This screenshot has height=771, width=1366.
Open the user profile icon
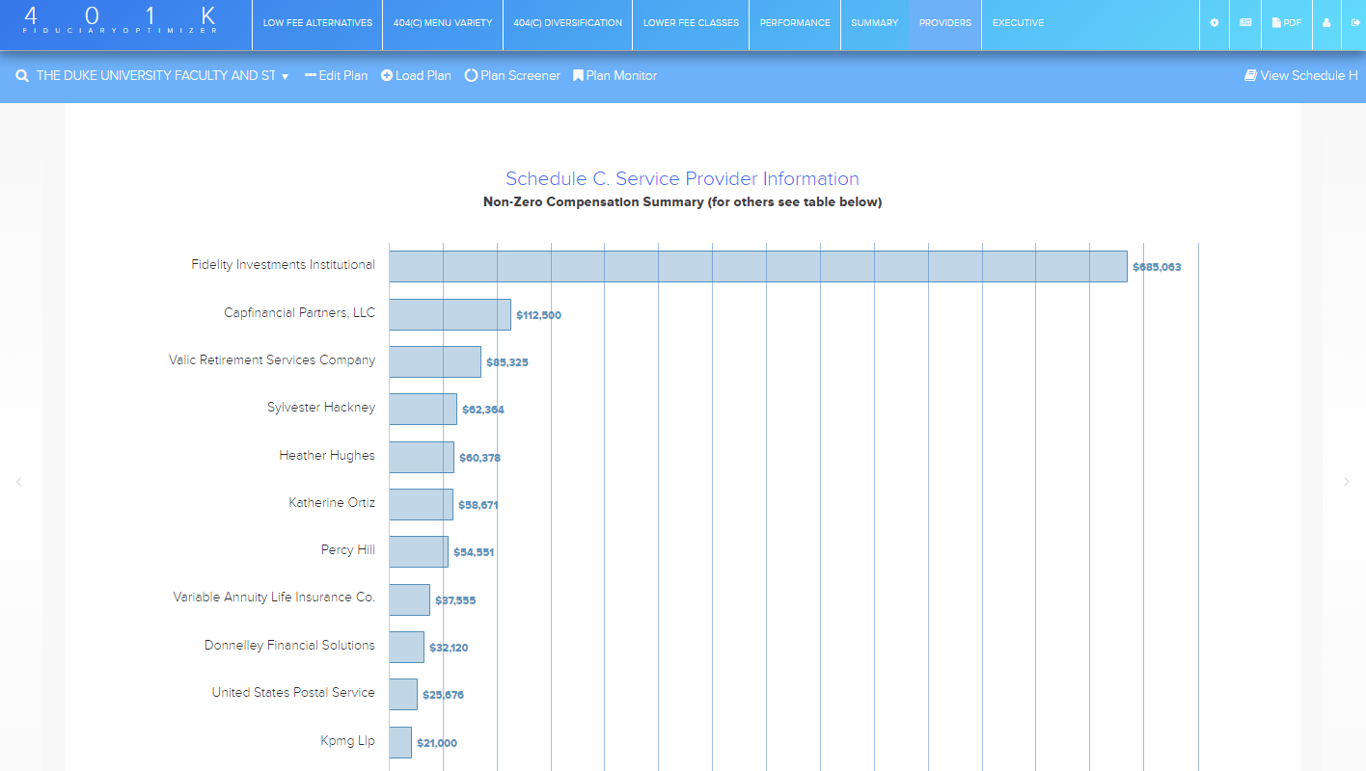[x=1326, y=23]
